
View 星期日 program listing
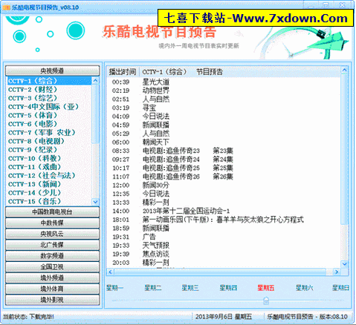340,288
